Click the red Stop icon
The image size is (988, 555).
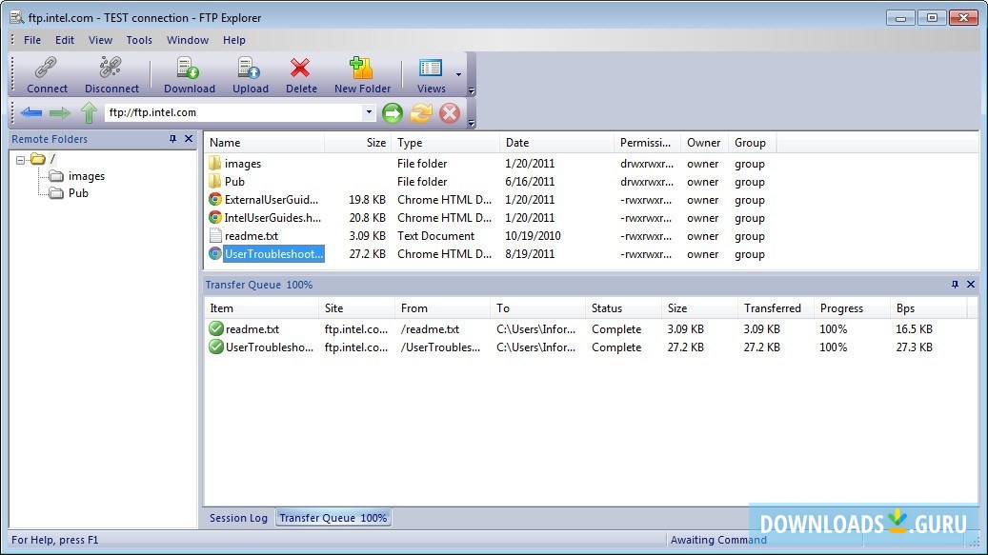[449, 113]
